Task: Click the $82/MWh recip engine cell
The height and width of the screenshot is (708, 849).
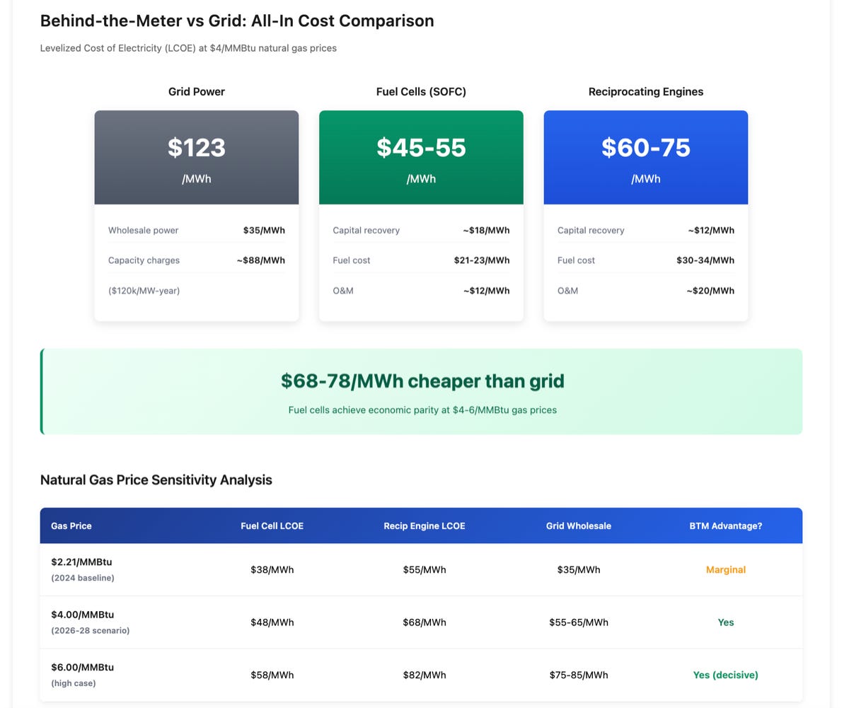Action: [x=424, y=675]
